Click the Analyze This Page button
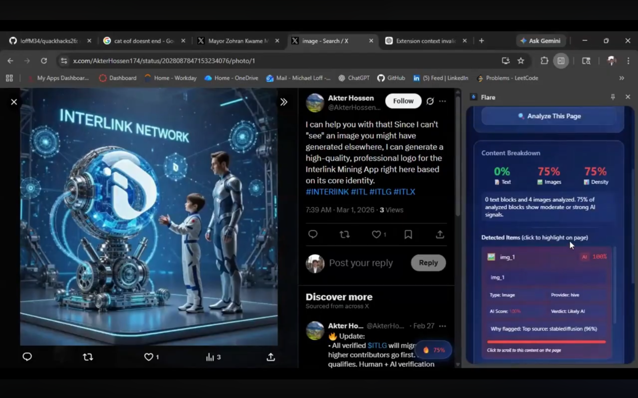Viewport: 638px width, 398px height. (x=549, y=116)
